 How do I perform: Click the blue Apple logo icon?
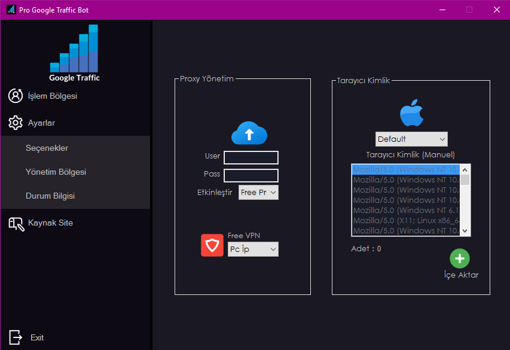click(x=411, y=113)
